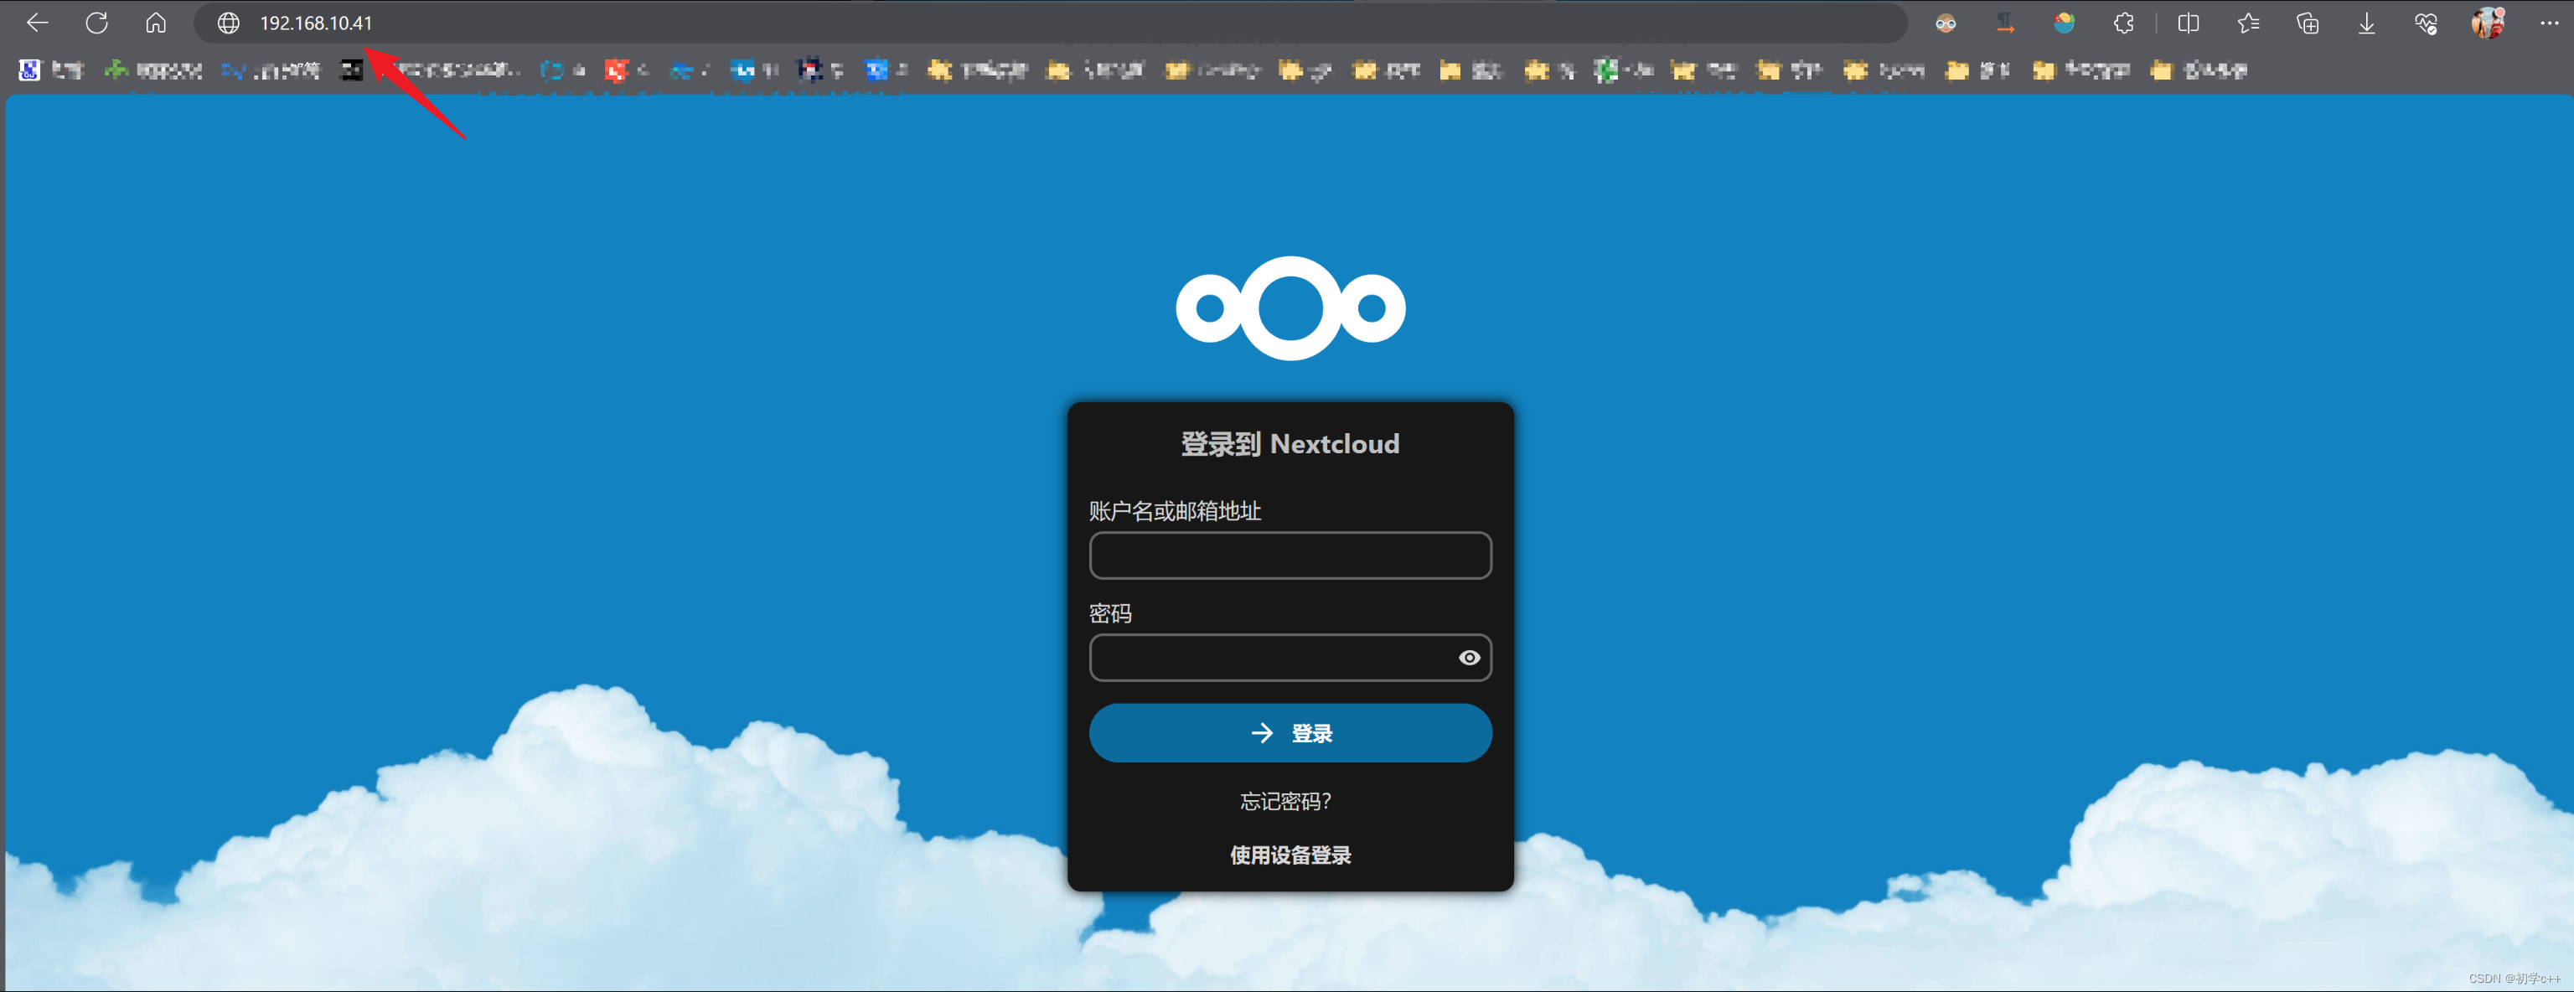
Task: Click the 忘记密码 forgot password link
Action: (x=1285, y=800)
